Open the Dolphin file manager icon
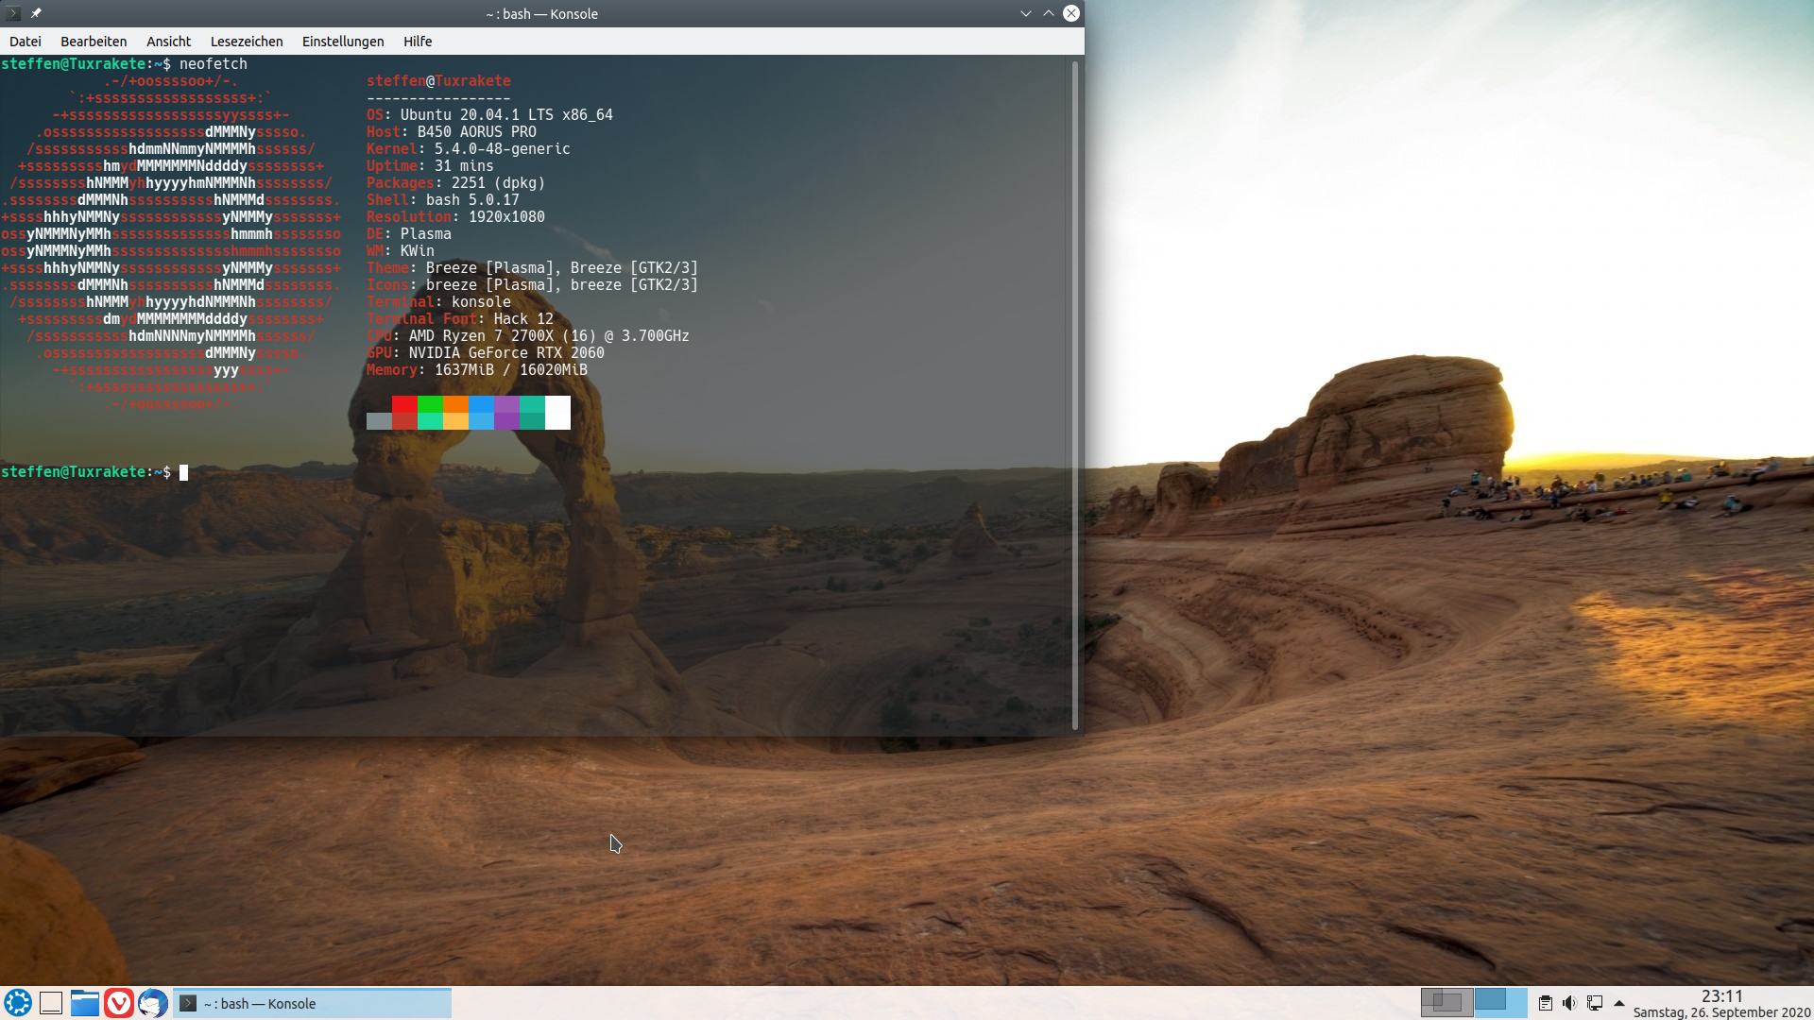 point(85,1003)
